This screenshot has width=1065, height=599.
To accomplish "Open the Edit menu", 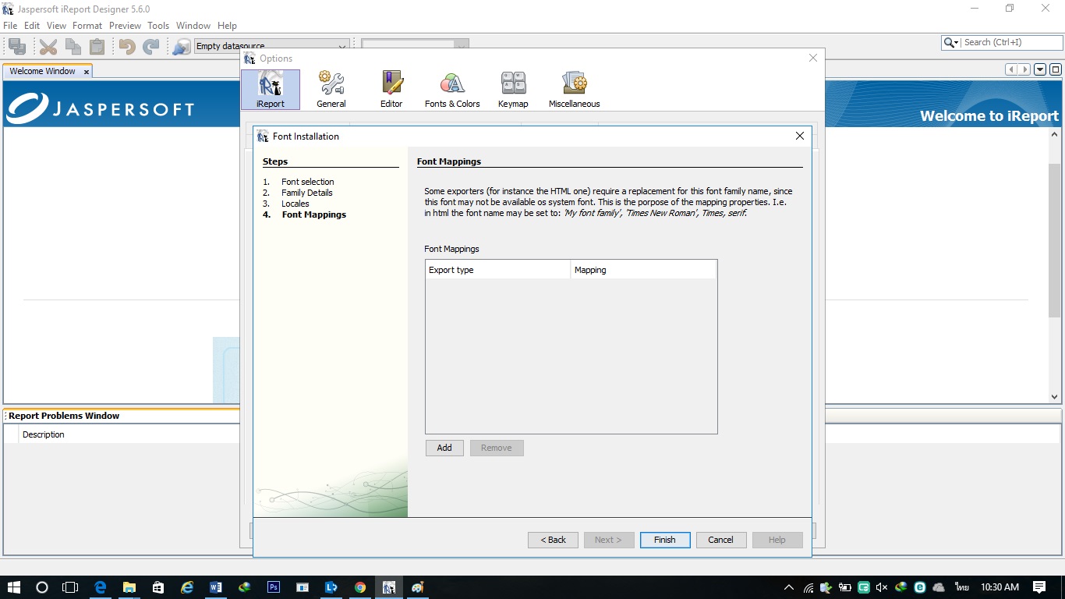I will pyautogui.click(x=32, y=26).
